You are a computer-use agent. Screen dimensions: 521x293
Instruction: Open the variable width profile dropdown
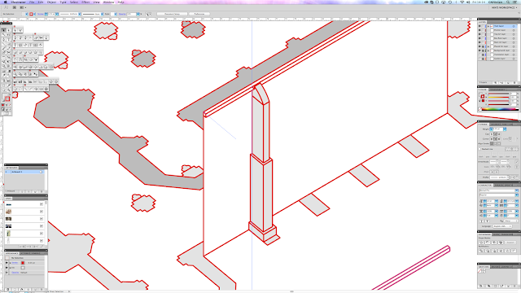pyautogui.click(x=80, y=14)
